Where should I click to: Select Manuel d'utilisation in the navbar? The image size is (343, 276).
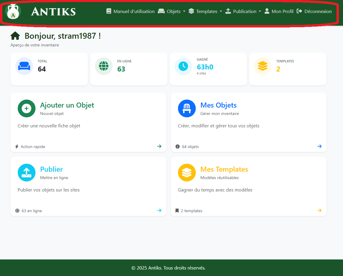tap(130, 11)
